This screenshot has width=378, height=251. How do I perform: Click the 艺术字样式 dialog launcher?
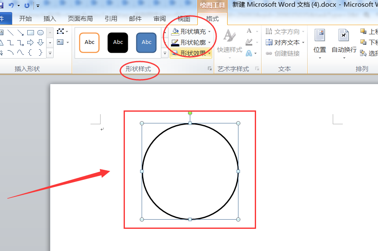(x=257, y=69)
